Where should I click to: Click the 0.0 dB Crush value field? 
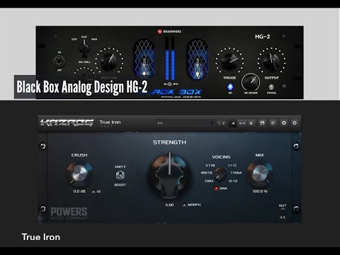(79, 191)
